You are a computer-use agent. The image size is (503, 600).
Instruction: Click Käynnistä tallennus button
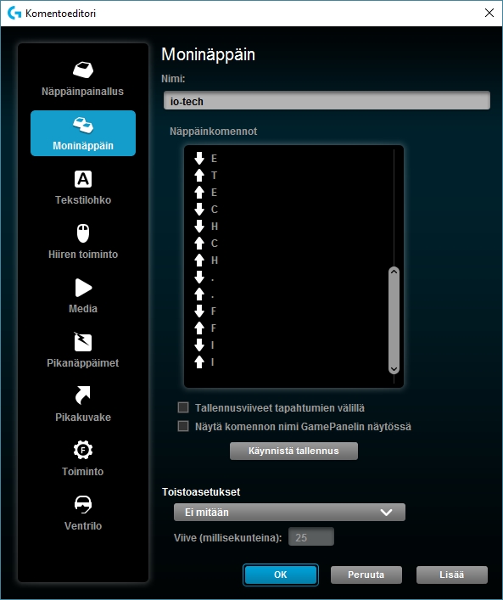tap(293, 451)
